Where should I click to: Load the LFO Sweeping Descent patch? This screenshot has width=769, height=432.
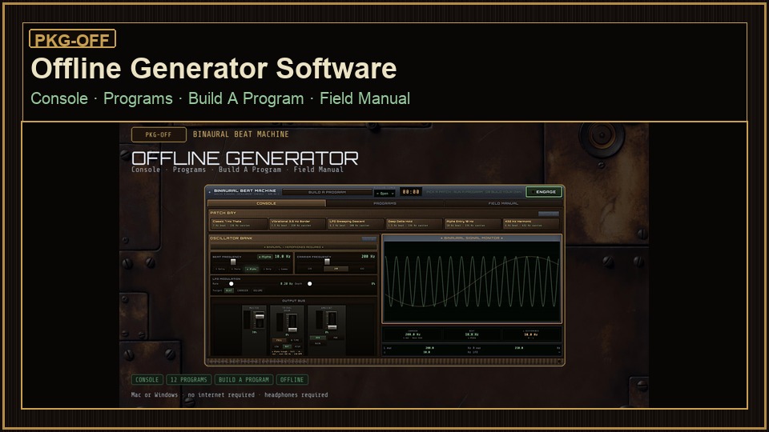[356, 223]
